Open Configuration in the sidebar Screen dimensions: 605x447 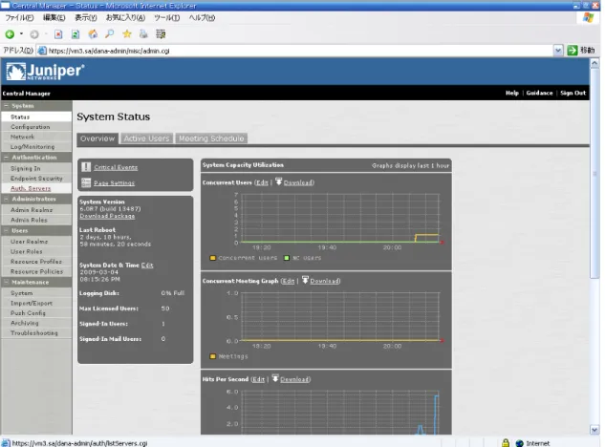(x=30, y=127)
